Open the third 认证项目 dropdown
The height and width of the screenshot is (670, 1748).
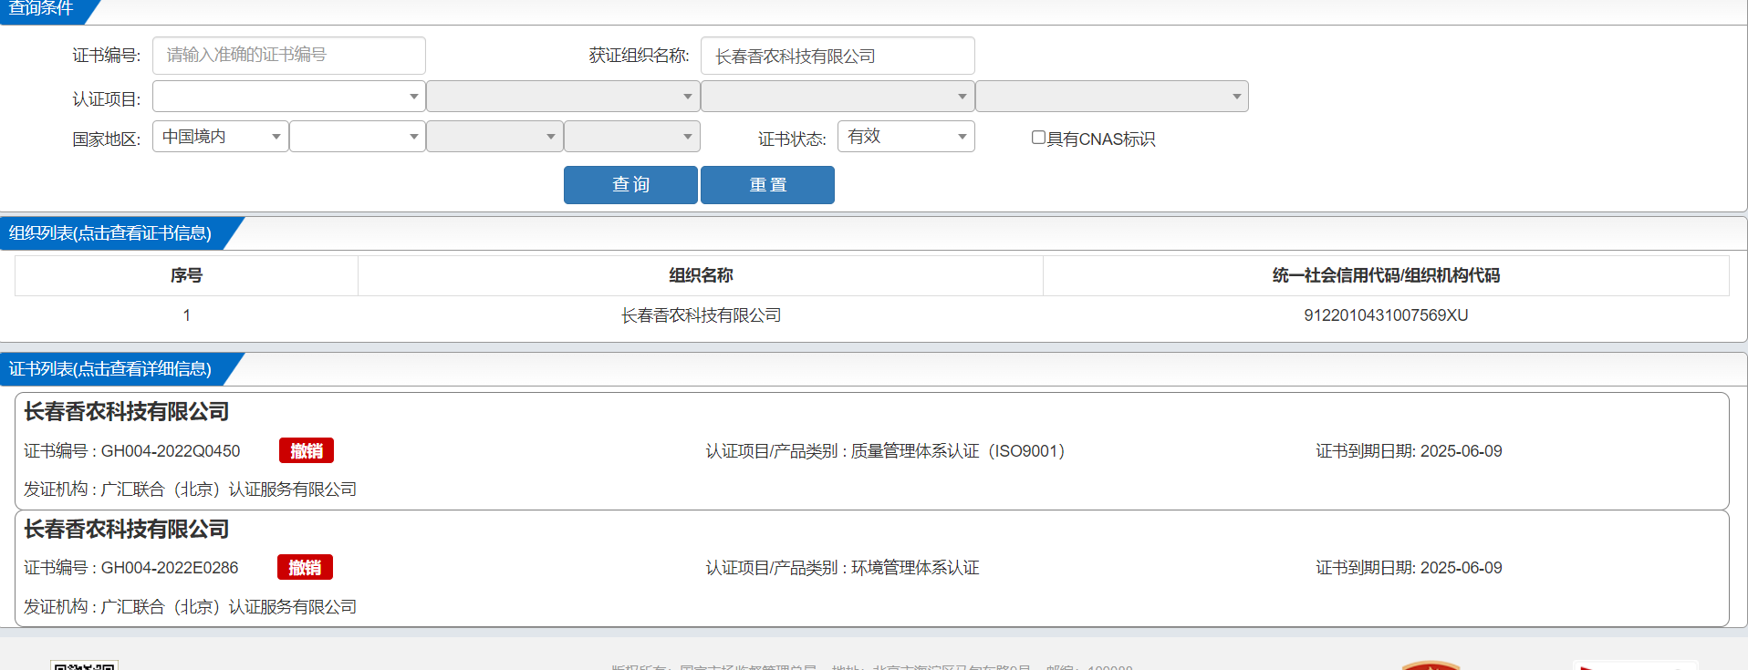coord(838,97)
